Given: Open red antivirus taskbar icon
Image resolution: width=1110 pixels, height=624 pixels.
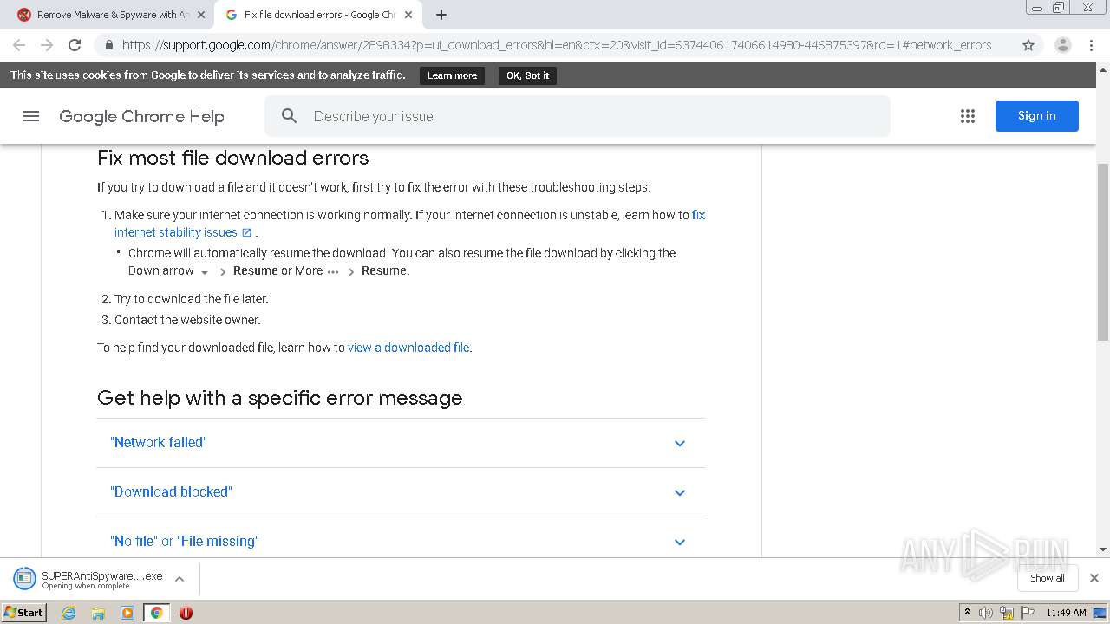Looking at the screenshot, I should (x=186, y=613).
